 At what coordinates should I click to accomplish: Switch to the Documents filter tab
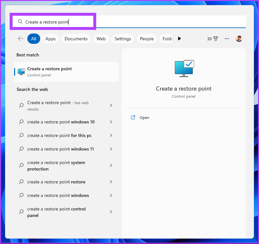76,39
